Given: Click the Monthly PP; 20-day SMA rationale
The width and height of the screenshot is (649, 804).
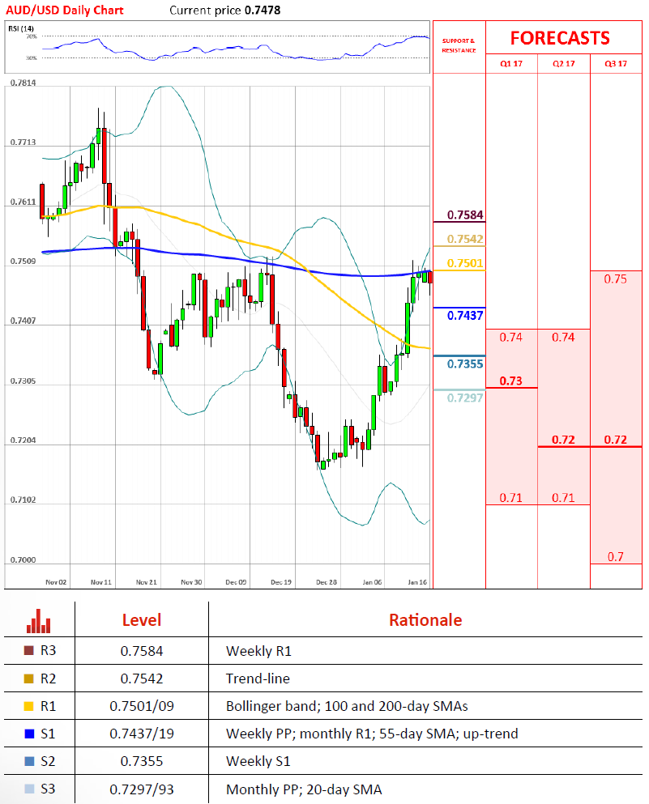Looking at the screenshot, I should [304, 789].
